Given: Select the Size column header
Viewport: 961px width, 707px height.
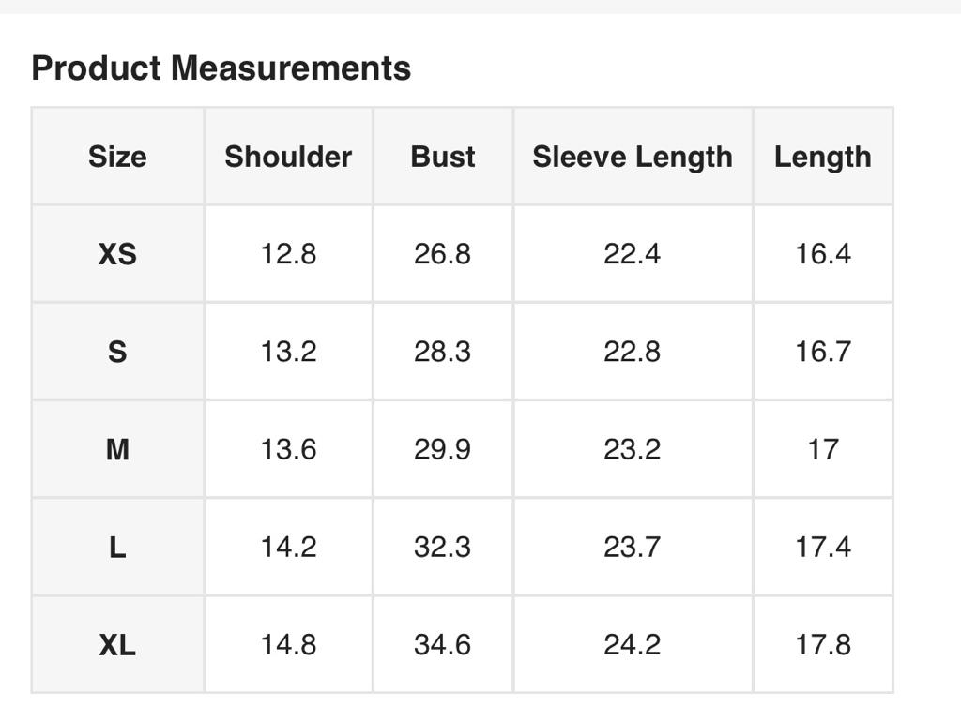Looking at the screenshot, I should pos(117,157).
